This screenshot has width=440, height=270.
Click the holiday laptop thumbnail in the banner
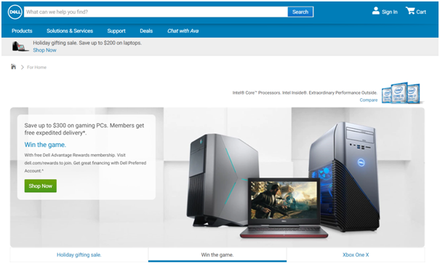[20, 47]
